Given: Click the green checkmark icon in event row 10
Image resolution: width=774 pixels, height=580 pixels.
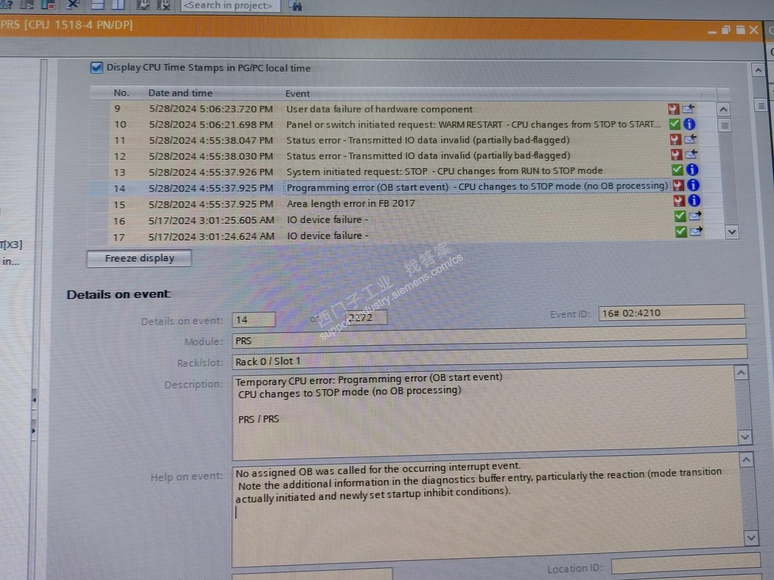Looking at the screenshot, I should pos(674,124).
